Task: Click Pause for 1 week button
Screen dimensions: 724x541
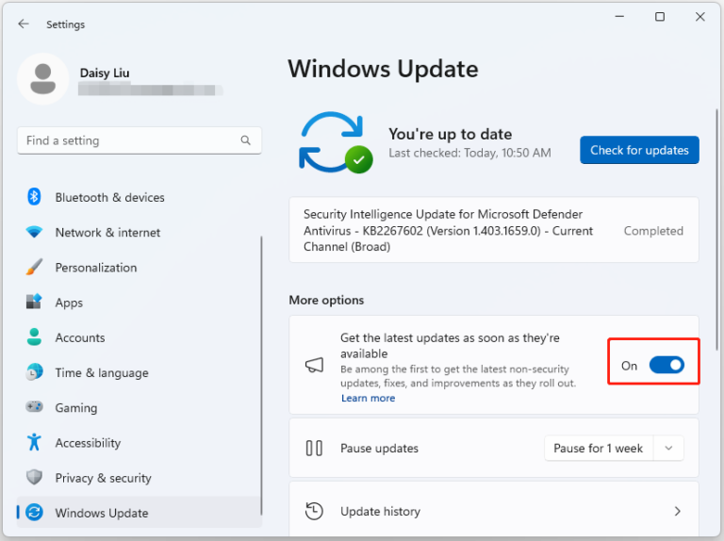Action: tap(599, 449)
